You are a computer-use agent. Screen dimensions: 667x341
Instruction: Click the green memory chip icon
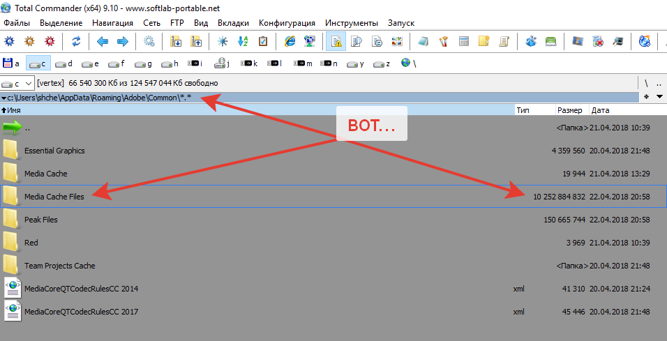coord(551,41)
